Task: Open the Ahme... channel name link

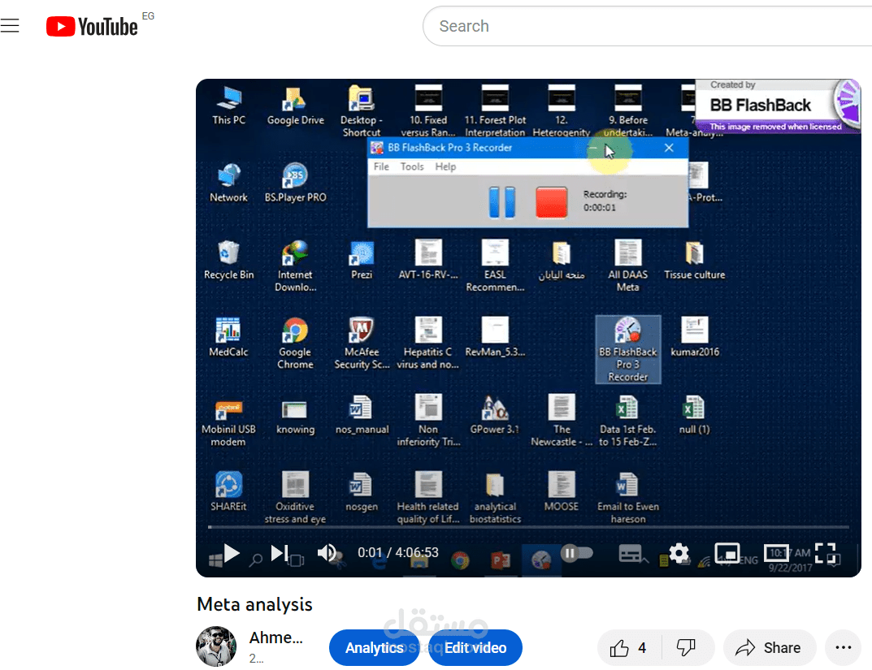Action: click(x=275, y=638)
